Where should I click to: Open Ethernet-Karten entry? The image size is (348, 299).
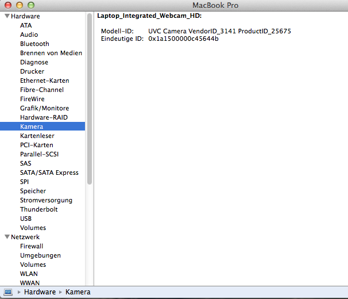click(x=44, y=80)
